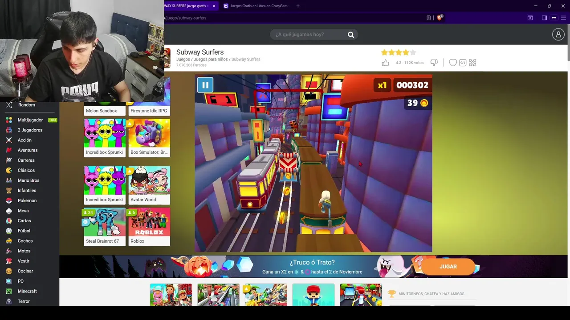Image resolution: width=570 pixels, height=320 pixels.
Task: Open the embed code icon
Action: 463,63
